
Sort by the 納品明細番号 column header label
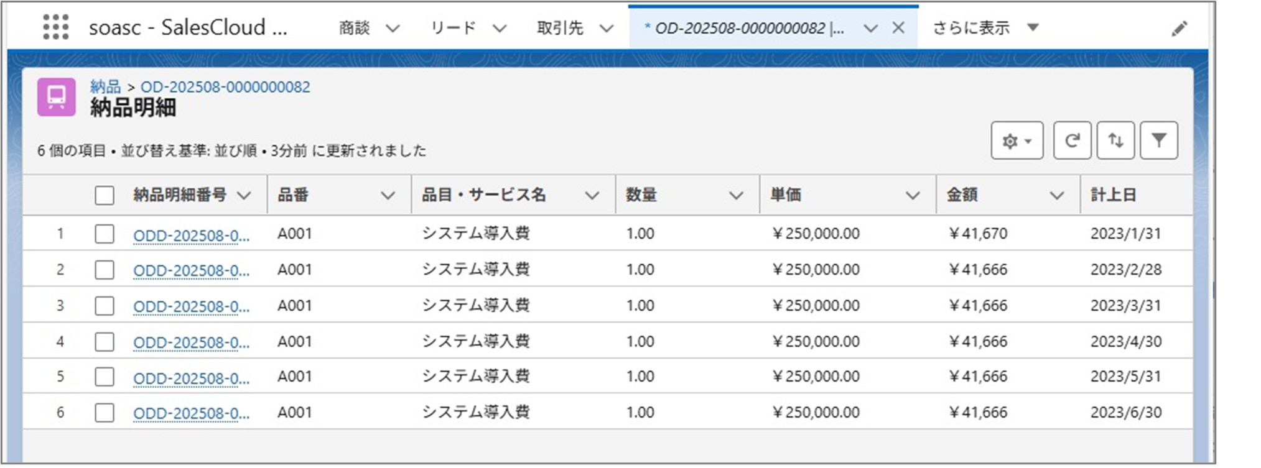(x=180, y=195)
